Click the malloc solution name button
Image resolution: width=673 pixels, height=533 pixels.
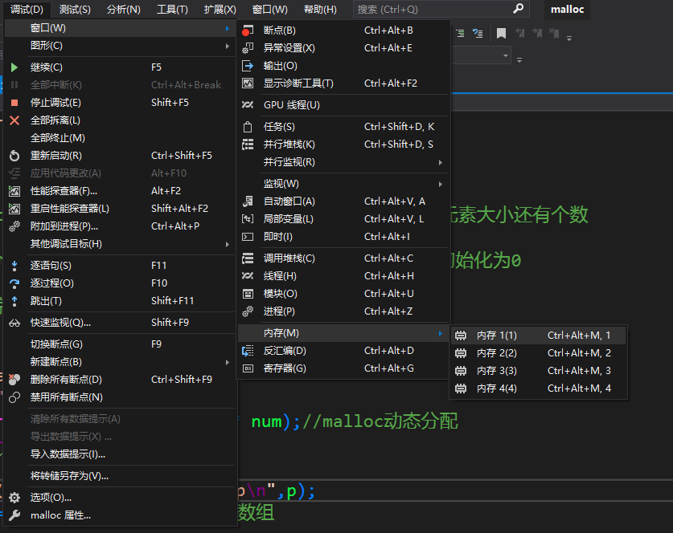coord(567,10)
